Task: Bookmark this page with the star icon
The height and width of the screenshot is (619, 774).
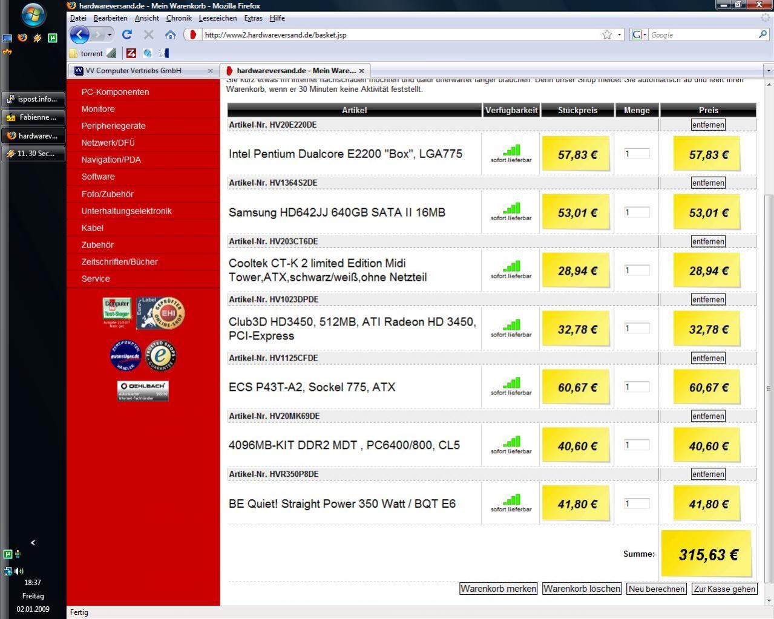Action: 607,35
